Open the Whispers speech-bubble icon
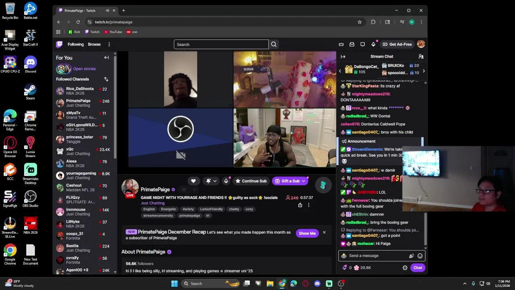 tap(363, 44)
